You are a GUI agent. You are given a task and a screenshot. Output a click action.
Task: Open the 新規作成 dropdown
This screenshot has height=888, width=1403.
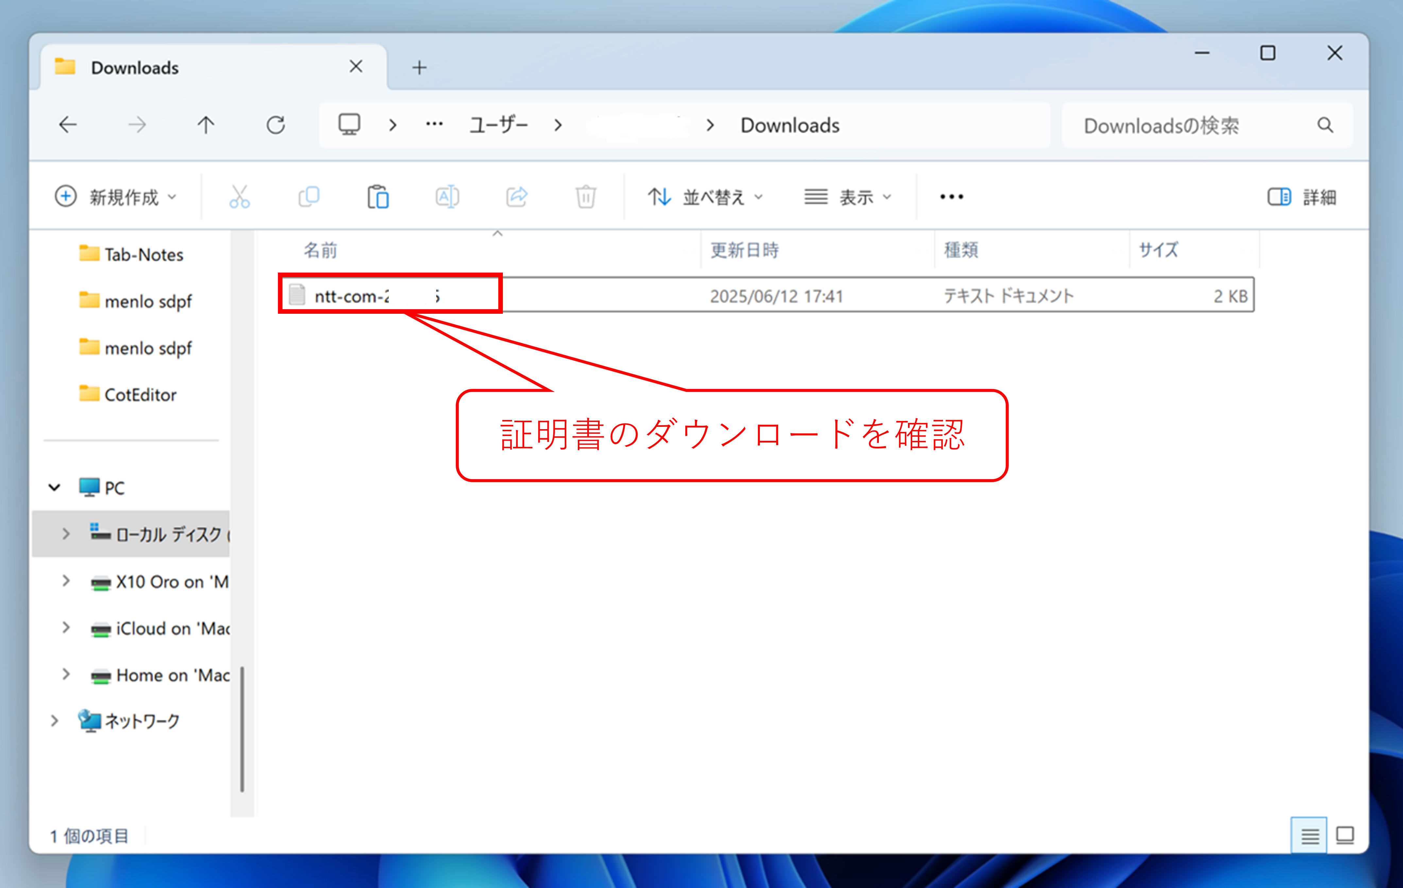[115, 197]
